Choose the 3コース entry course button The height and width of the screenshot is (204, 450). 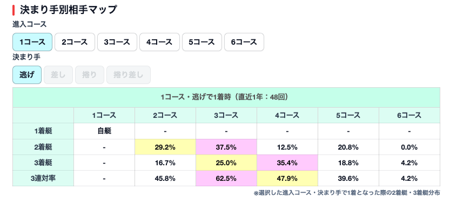[117, 42]
